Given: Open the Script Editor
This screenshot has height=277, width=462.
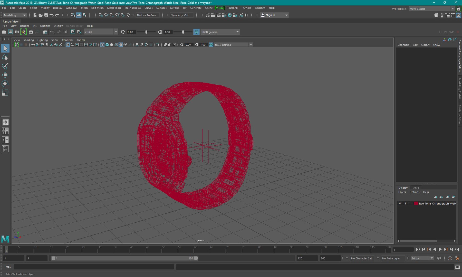Looking at the screenshot, I should [457, 267].
